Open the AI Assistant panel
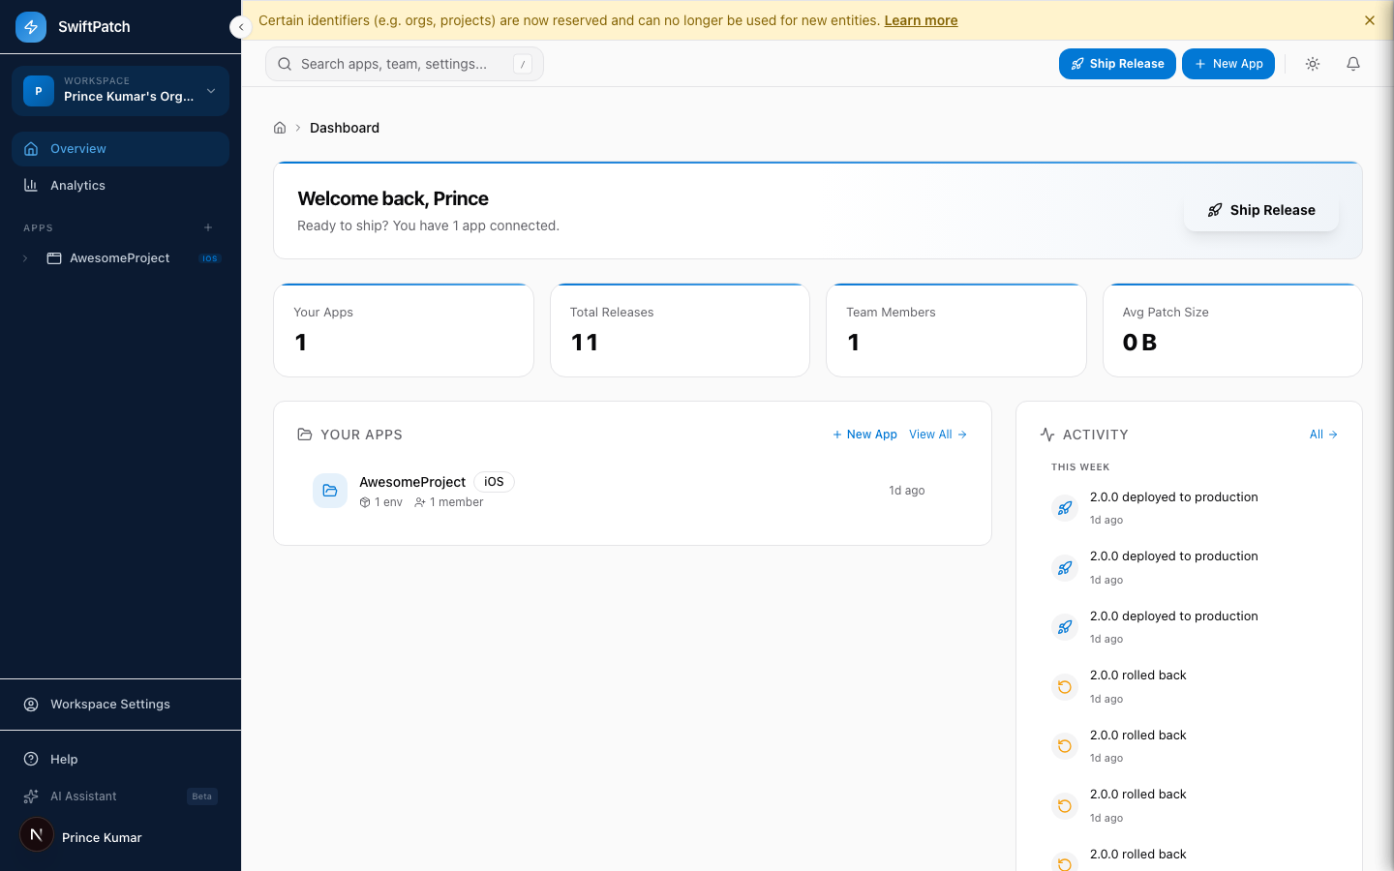This screenshot has width=1394, height=871. (x=81, y=796)
